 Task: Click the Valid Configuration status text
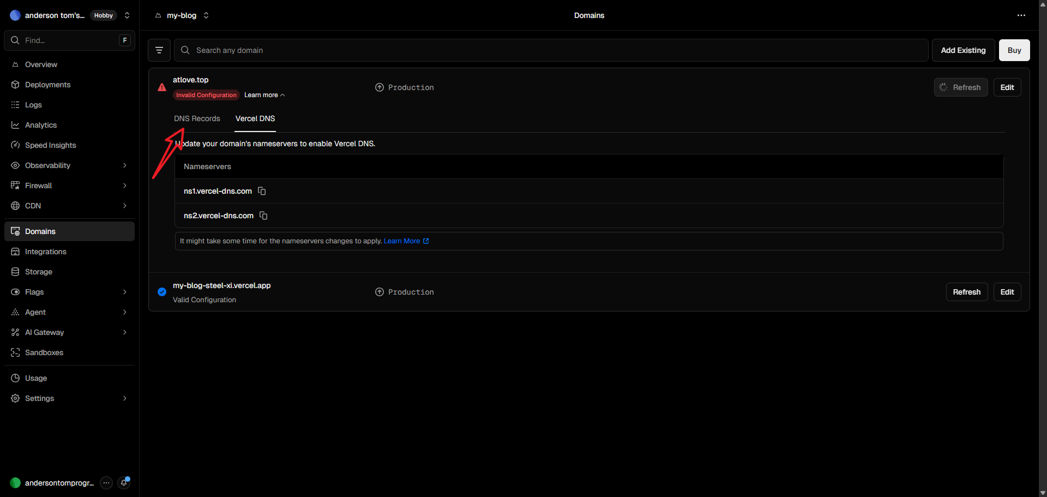[x=204, y=300]
